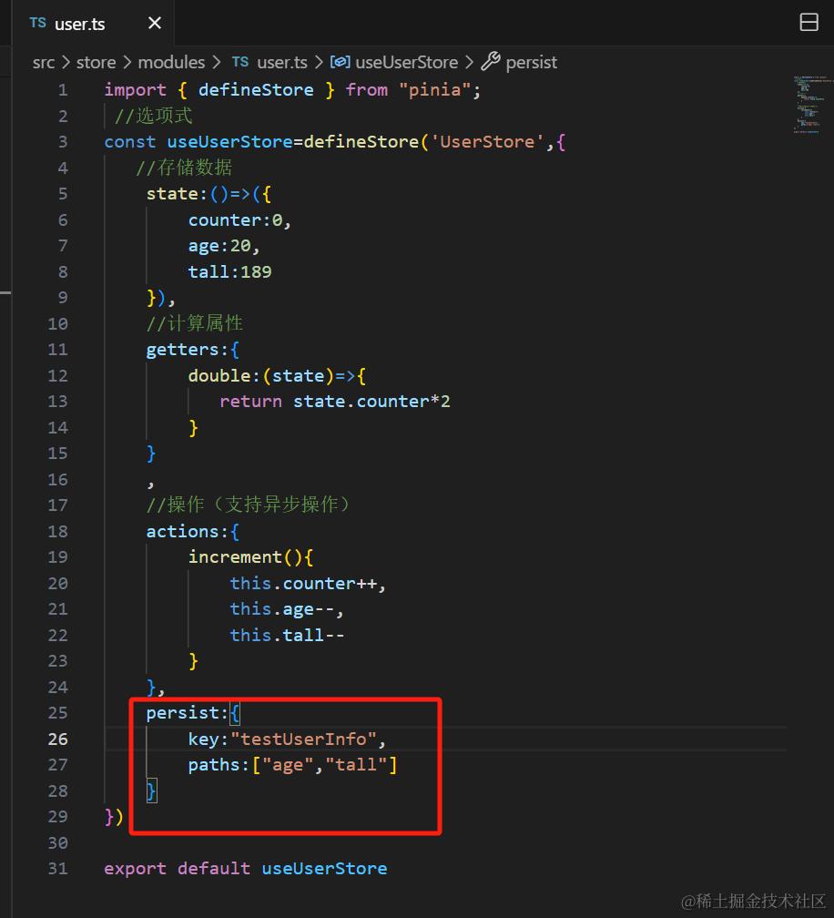Click this.tall-- on line 22
This screenshot has width=834, height=918.
tap(288, 636)
